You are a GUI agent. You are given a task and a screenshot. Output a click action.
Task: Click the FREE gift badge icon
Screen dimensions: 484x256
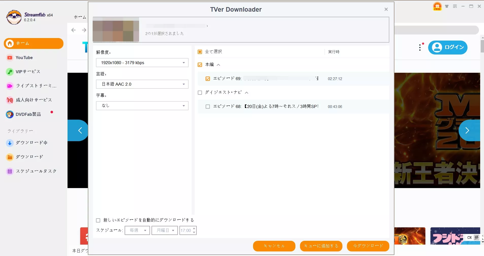point(437,6)
